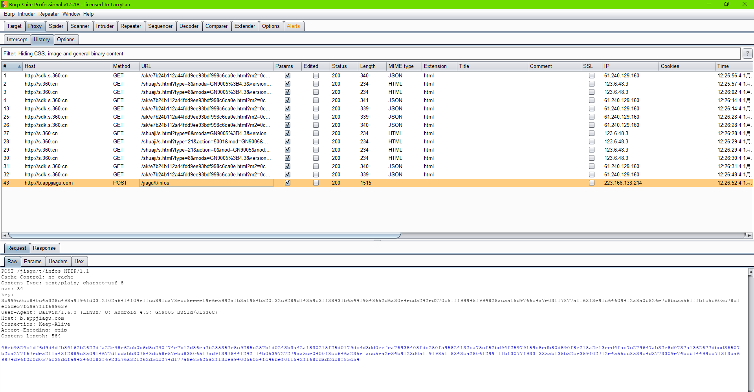Click the Content-Length: 584 header line
The image size is (754, 392).
[31, 336]
